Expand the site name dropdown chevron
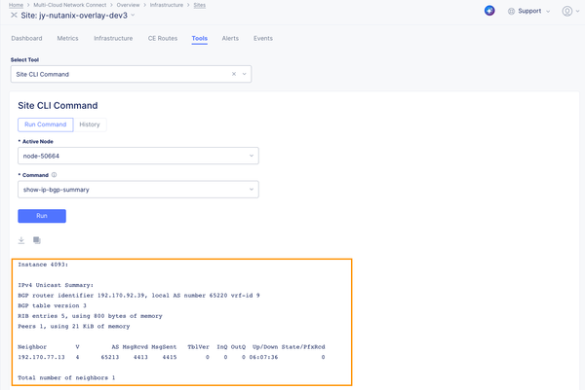The height and width of the screenshot is (390, 585). (x=133, y=16)
